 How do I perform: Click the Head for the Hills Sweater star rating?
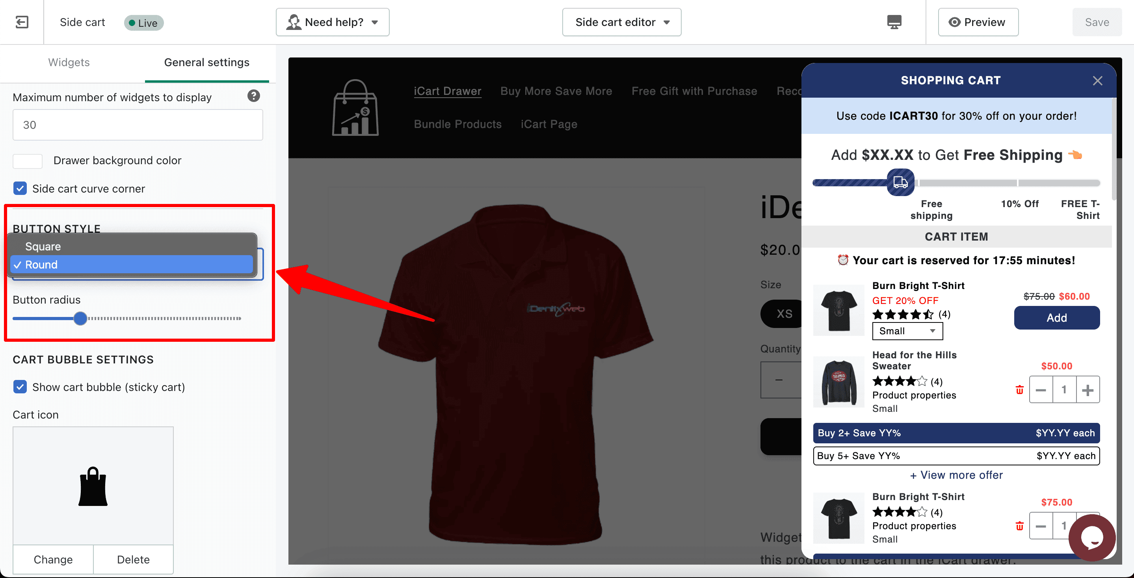point(900,382)
